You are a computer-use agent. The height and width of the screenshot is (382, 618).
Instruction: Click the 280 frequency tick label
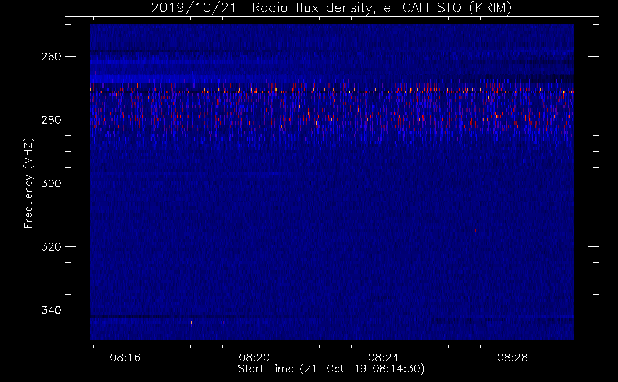tap(51, 120)
